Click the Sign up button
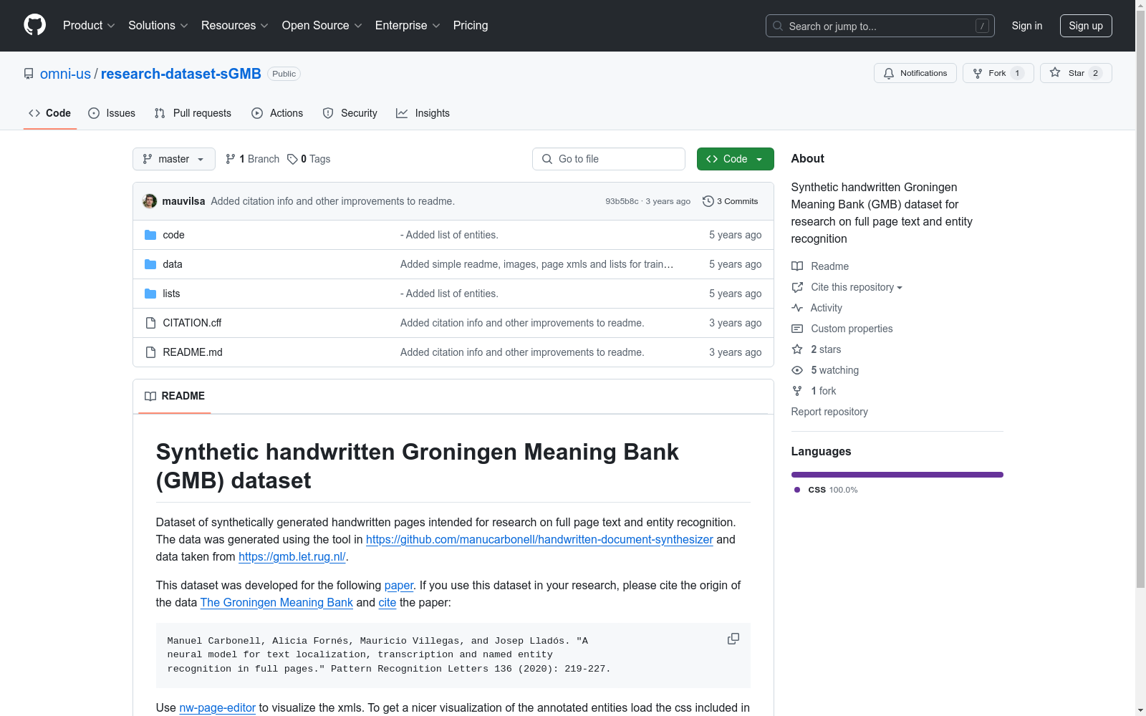The image size is (1146, 716). (x=1086, y=26)
